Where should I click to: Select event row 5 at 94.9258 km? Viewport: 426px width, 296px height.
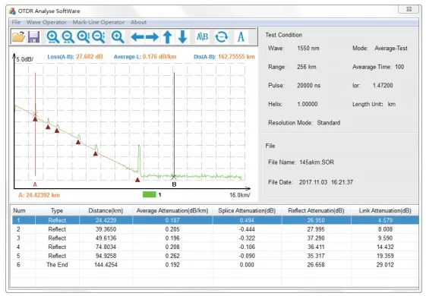coord(215,256)
